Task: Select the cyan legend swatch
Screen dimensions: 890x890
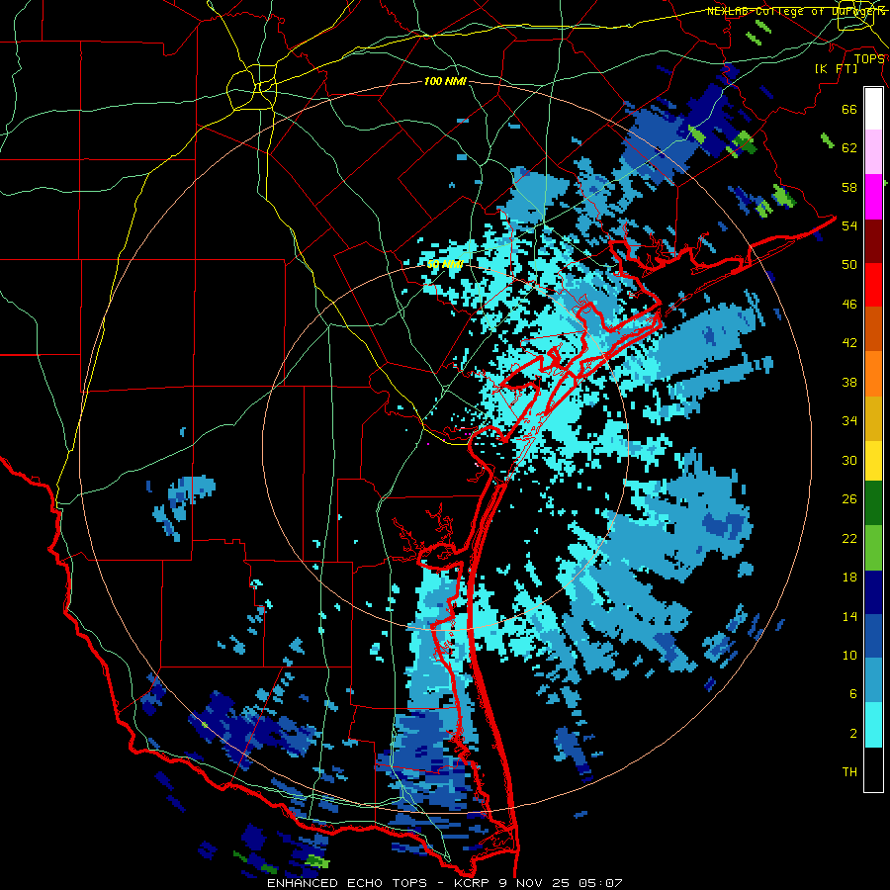Action: (x=873, y=725)
